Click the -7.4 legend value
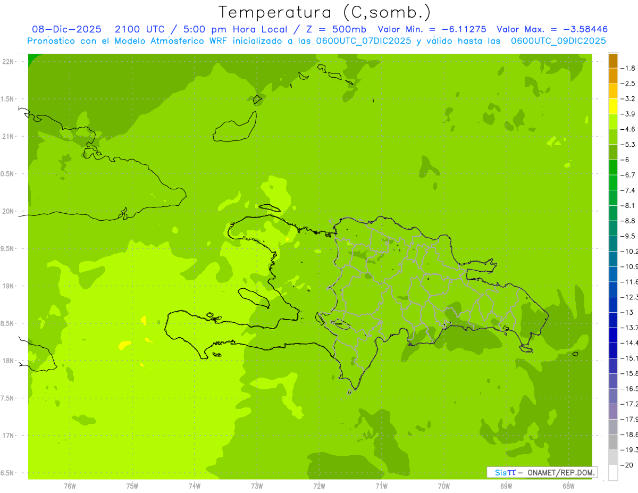The image size is (638, 493). (628, 190)
